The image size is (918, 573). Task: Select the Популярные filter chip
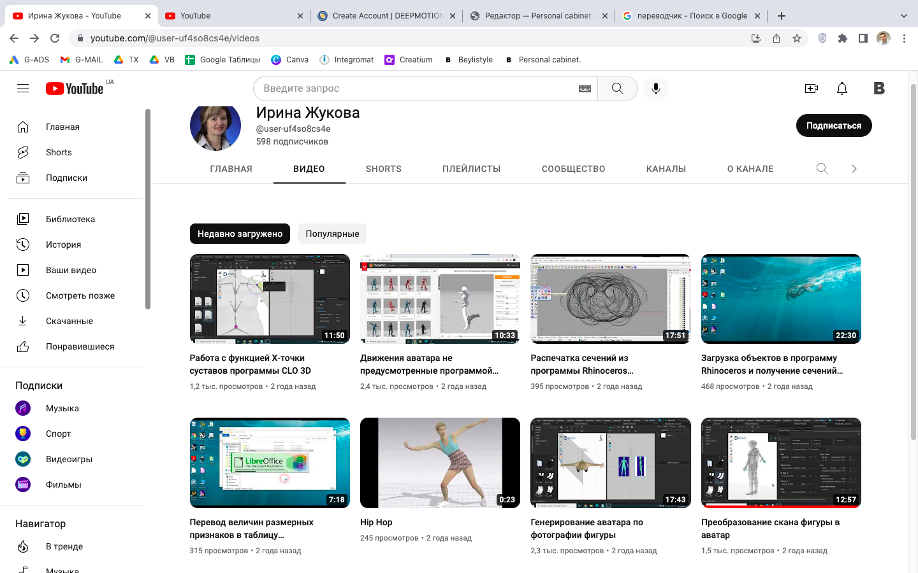(332, 234)
